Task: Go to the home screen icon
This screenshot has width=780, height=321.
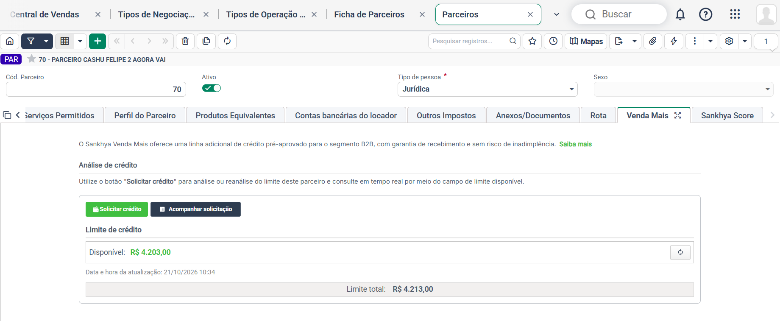Action: 10,41
